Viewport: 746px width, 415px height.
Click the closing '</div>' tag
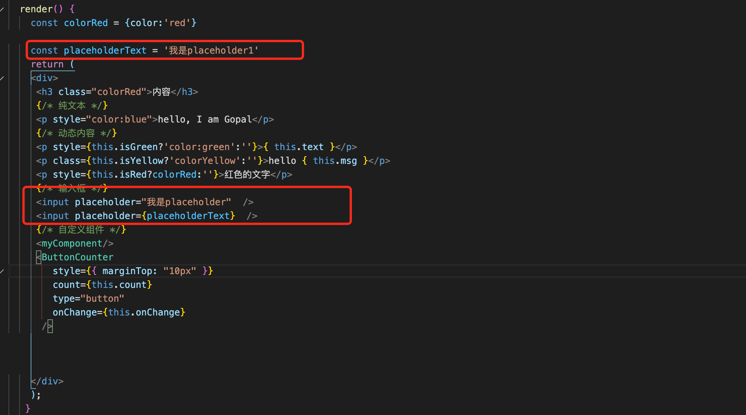click(x=47, y=381)
